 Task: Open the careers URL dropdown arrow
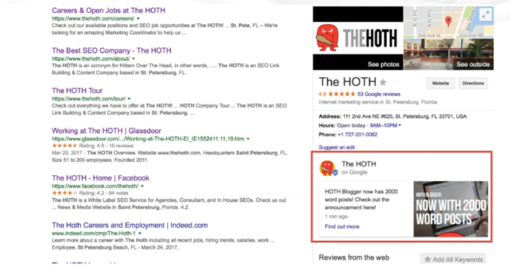click(x=138, y=19)
